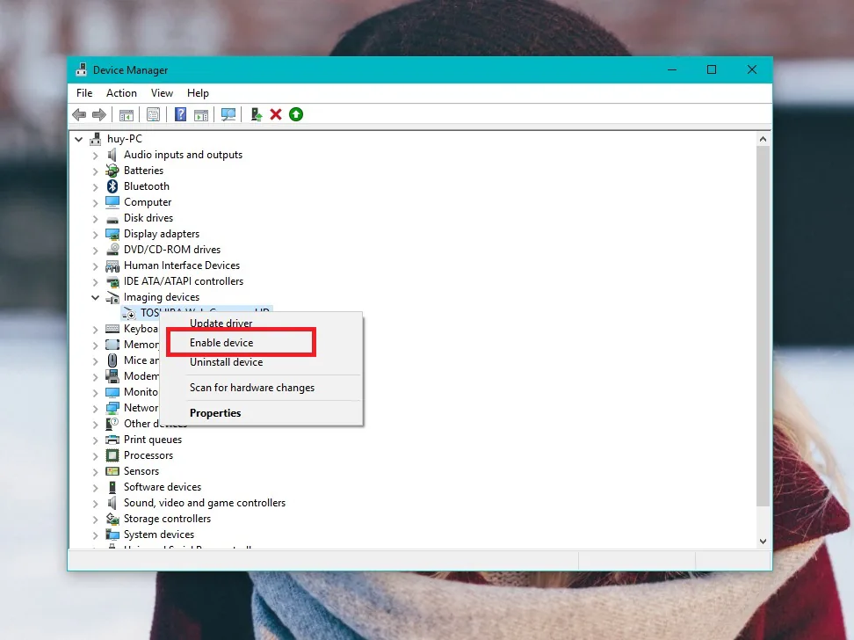Minimize the Device Manager window

(672, 69)
